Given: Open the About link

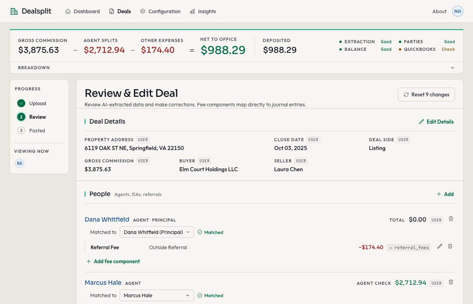Looking at the screenshot, I should [439, 12].
